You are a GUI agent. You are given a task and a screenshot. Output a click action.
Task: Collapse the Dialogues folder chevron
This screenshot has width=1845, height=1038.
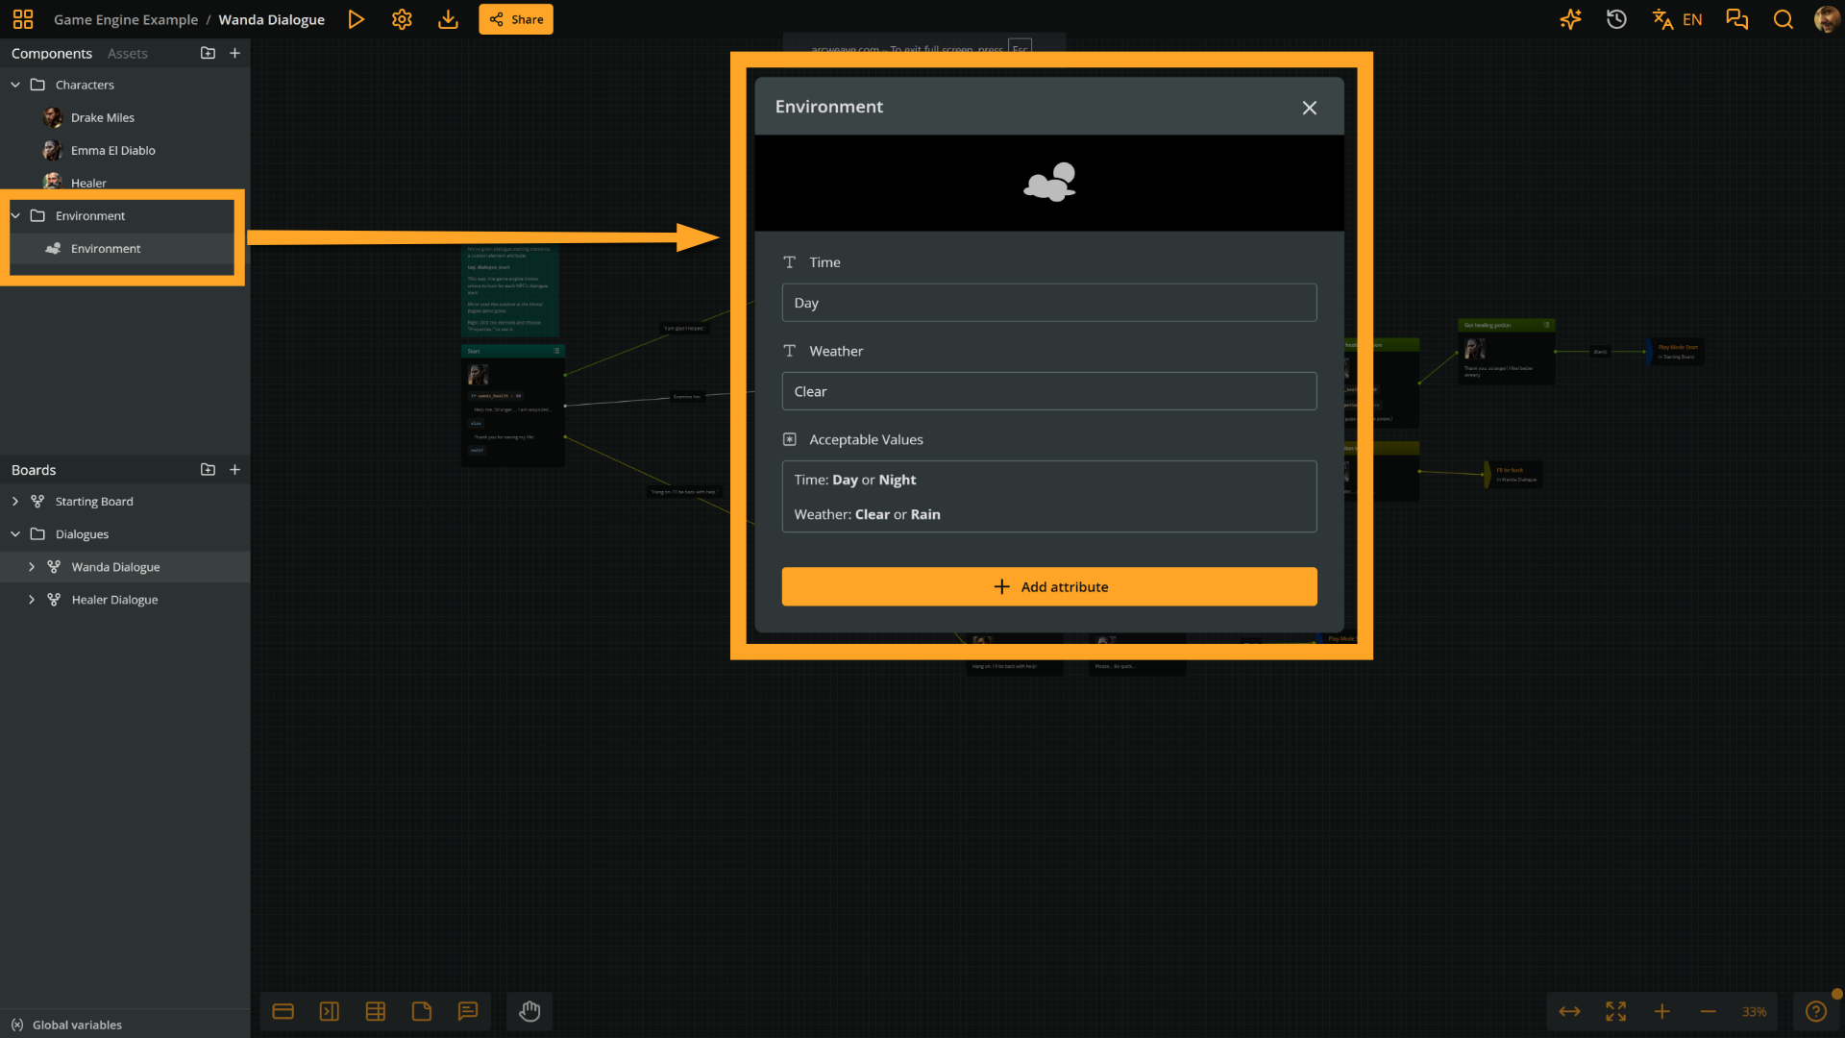click(15, 534)
